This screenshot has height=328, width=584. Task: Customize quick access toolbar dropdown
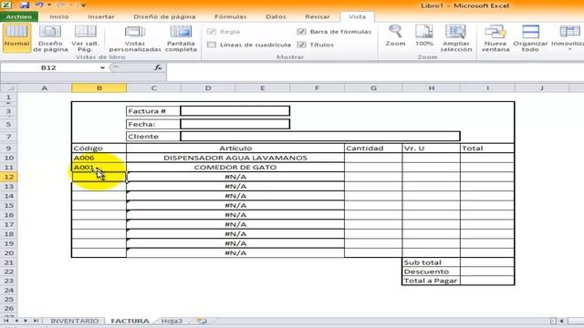[83, 5]
